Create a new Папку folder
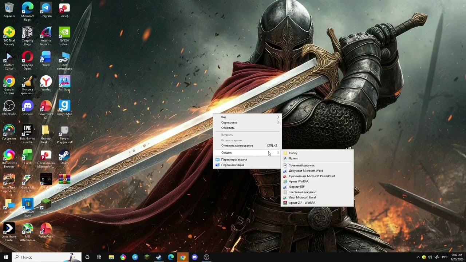The width and height of the screenshot is (466, 262). pyautogui.click(x=317, y=153)
